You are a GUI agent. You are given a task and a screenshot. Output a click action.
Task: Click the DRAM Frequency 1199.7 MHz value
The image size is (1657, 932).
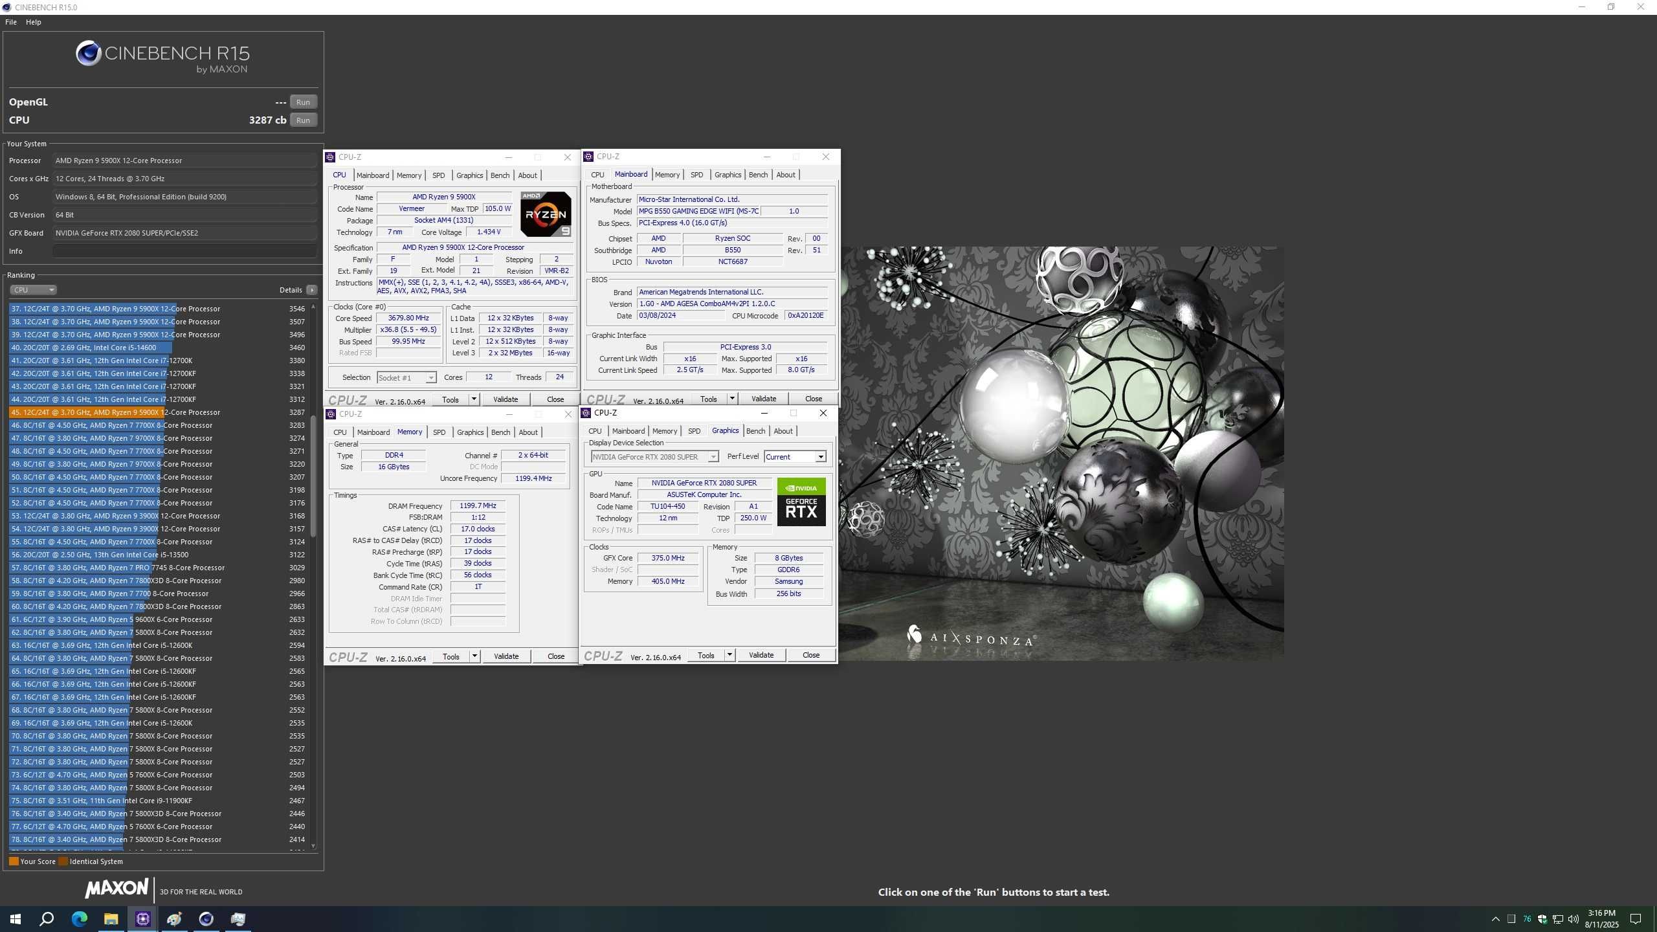coord(478,506)
